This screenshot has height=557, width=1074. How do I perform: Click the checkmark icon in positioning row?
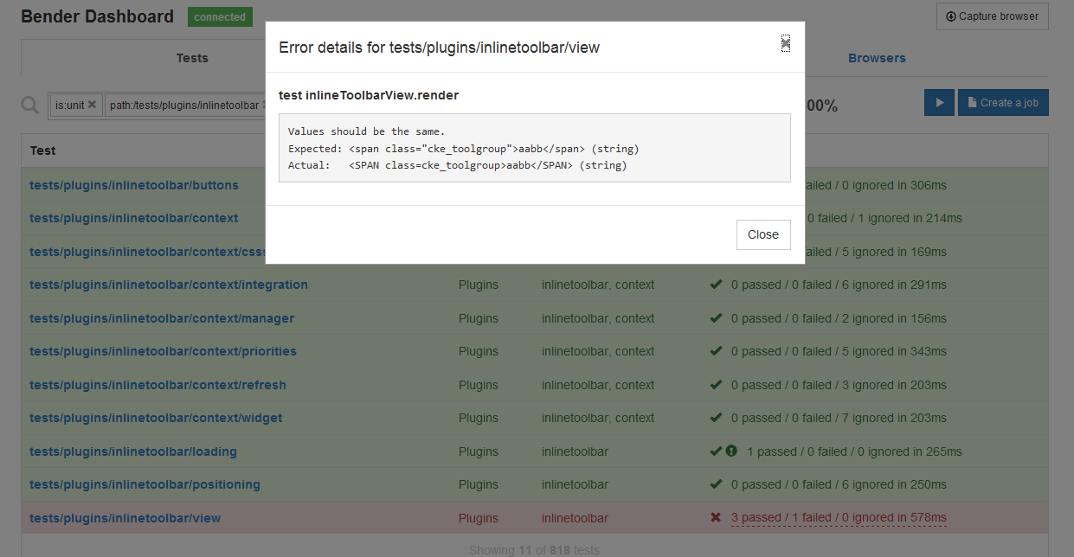coord(716,484)
